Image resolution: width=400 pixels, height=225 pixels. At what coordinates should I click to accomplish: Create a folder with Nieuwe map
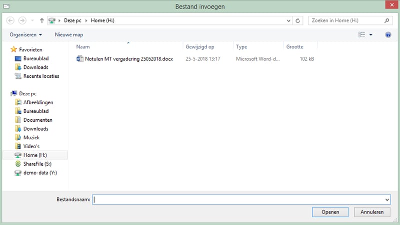click(x=69, y=34)
